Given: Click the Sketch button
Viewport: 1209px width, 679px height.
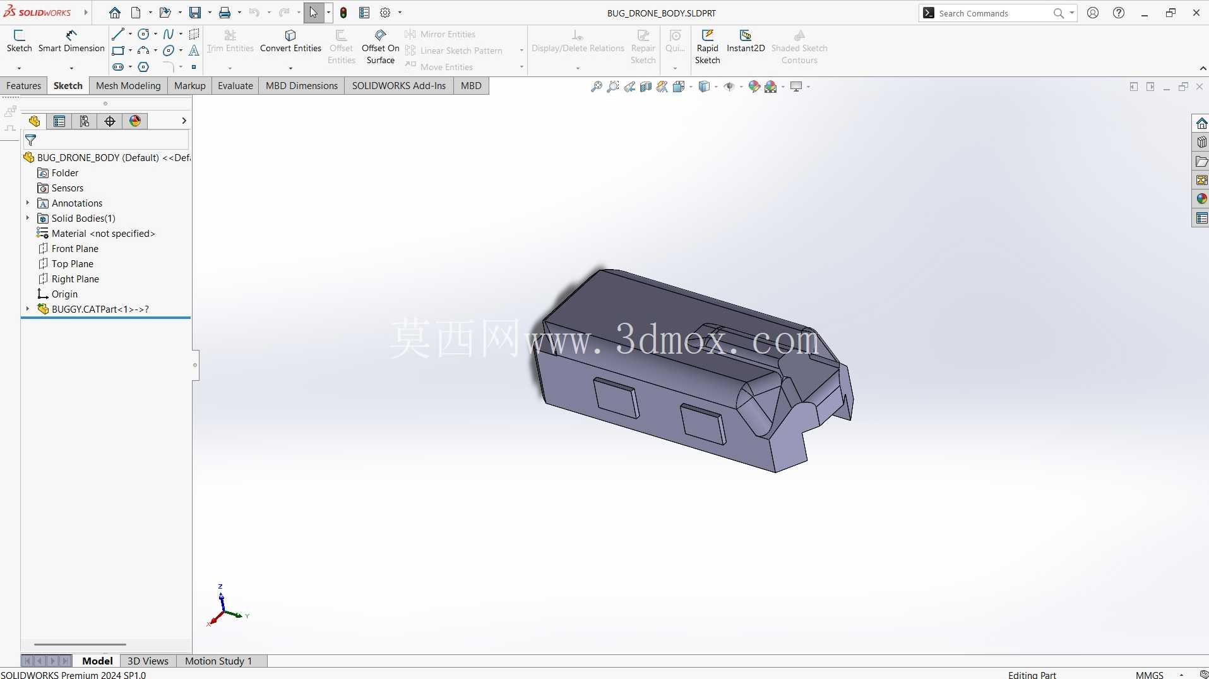Looking at the screenshot, I should pyautogui.click(x=19, y=41).
